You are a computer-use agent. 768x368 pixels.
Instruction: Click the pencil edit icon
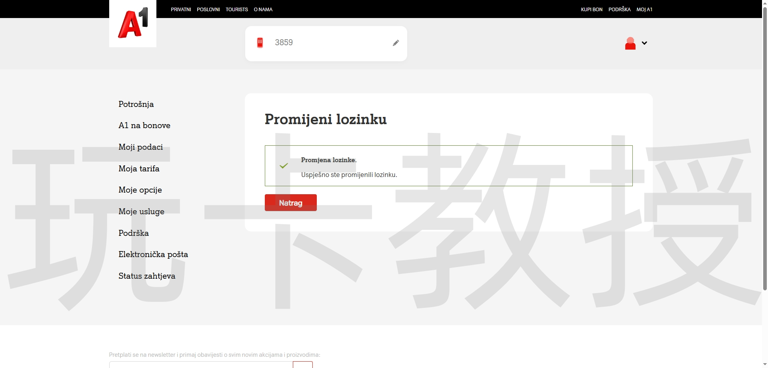(x=396, y=43)
